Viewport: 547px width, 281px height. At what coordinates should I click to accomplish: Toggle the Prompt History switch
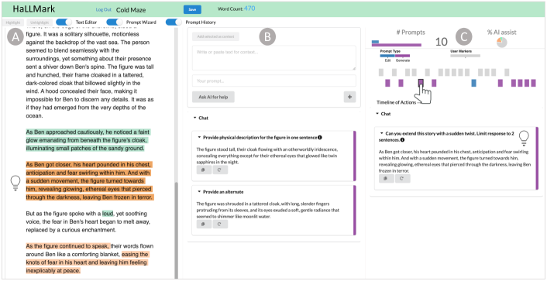pos(174,22)
